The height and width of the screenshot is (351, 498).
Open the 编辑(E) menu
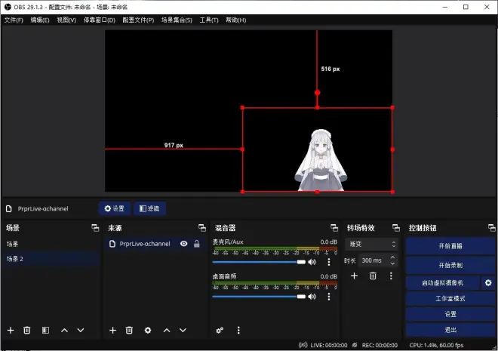click(40, 20)
